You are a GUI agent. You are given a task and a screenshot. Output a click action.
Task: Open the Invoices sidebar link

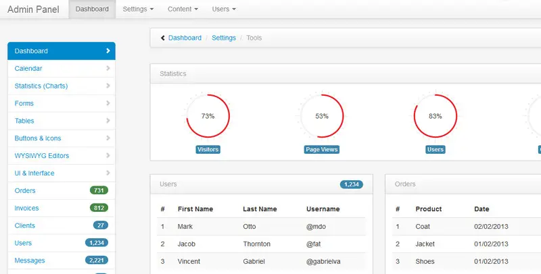tap(62, 208)
